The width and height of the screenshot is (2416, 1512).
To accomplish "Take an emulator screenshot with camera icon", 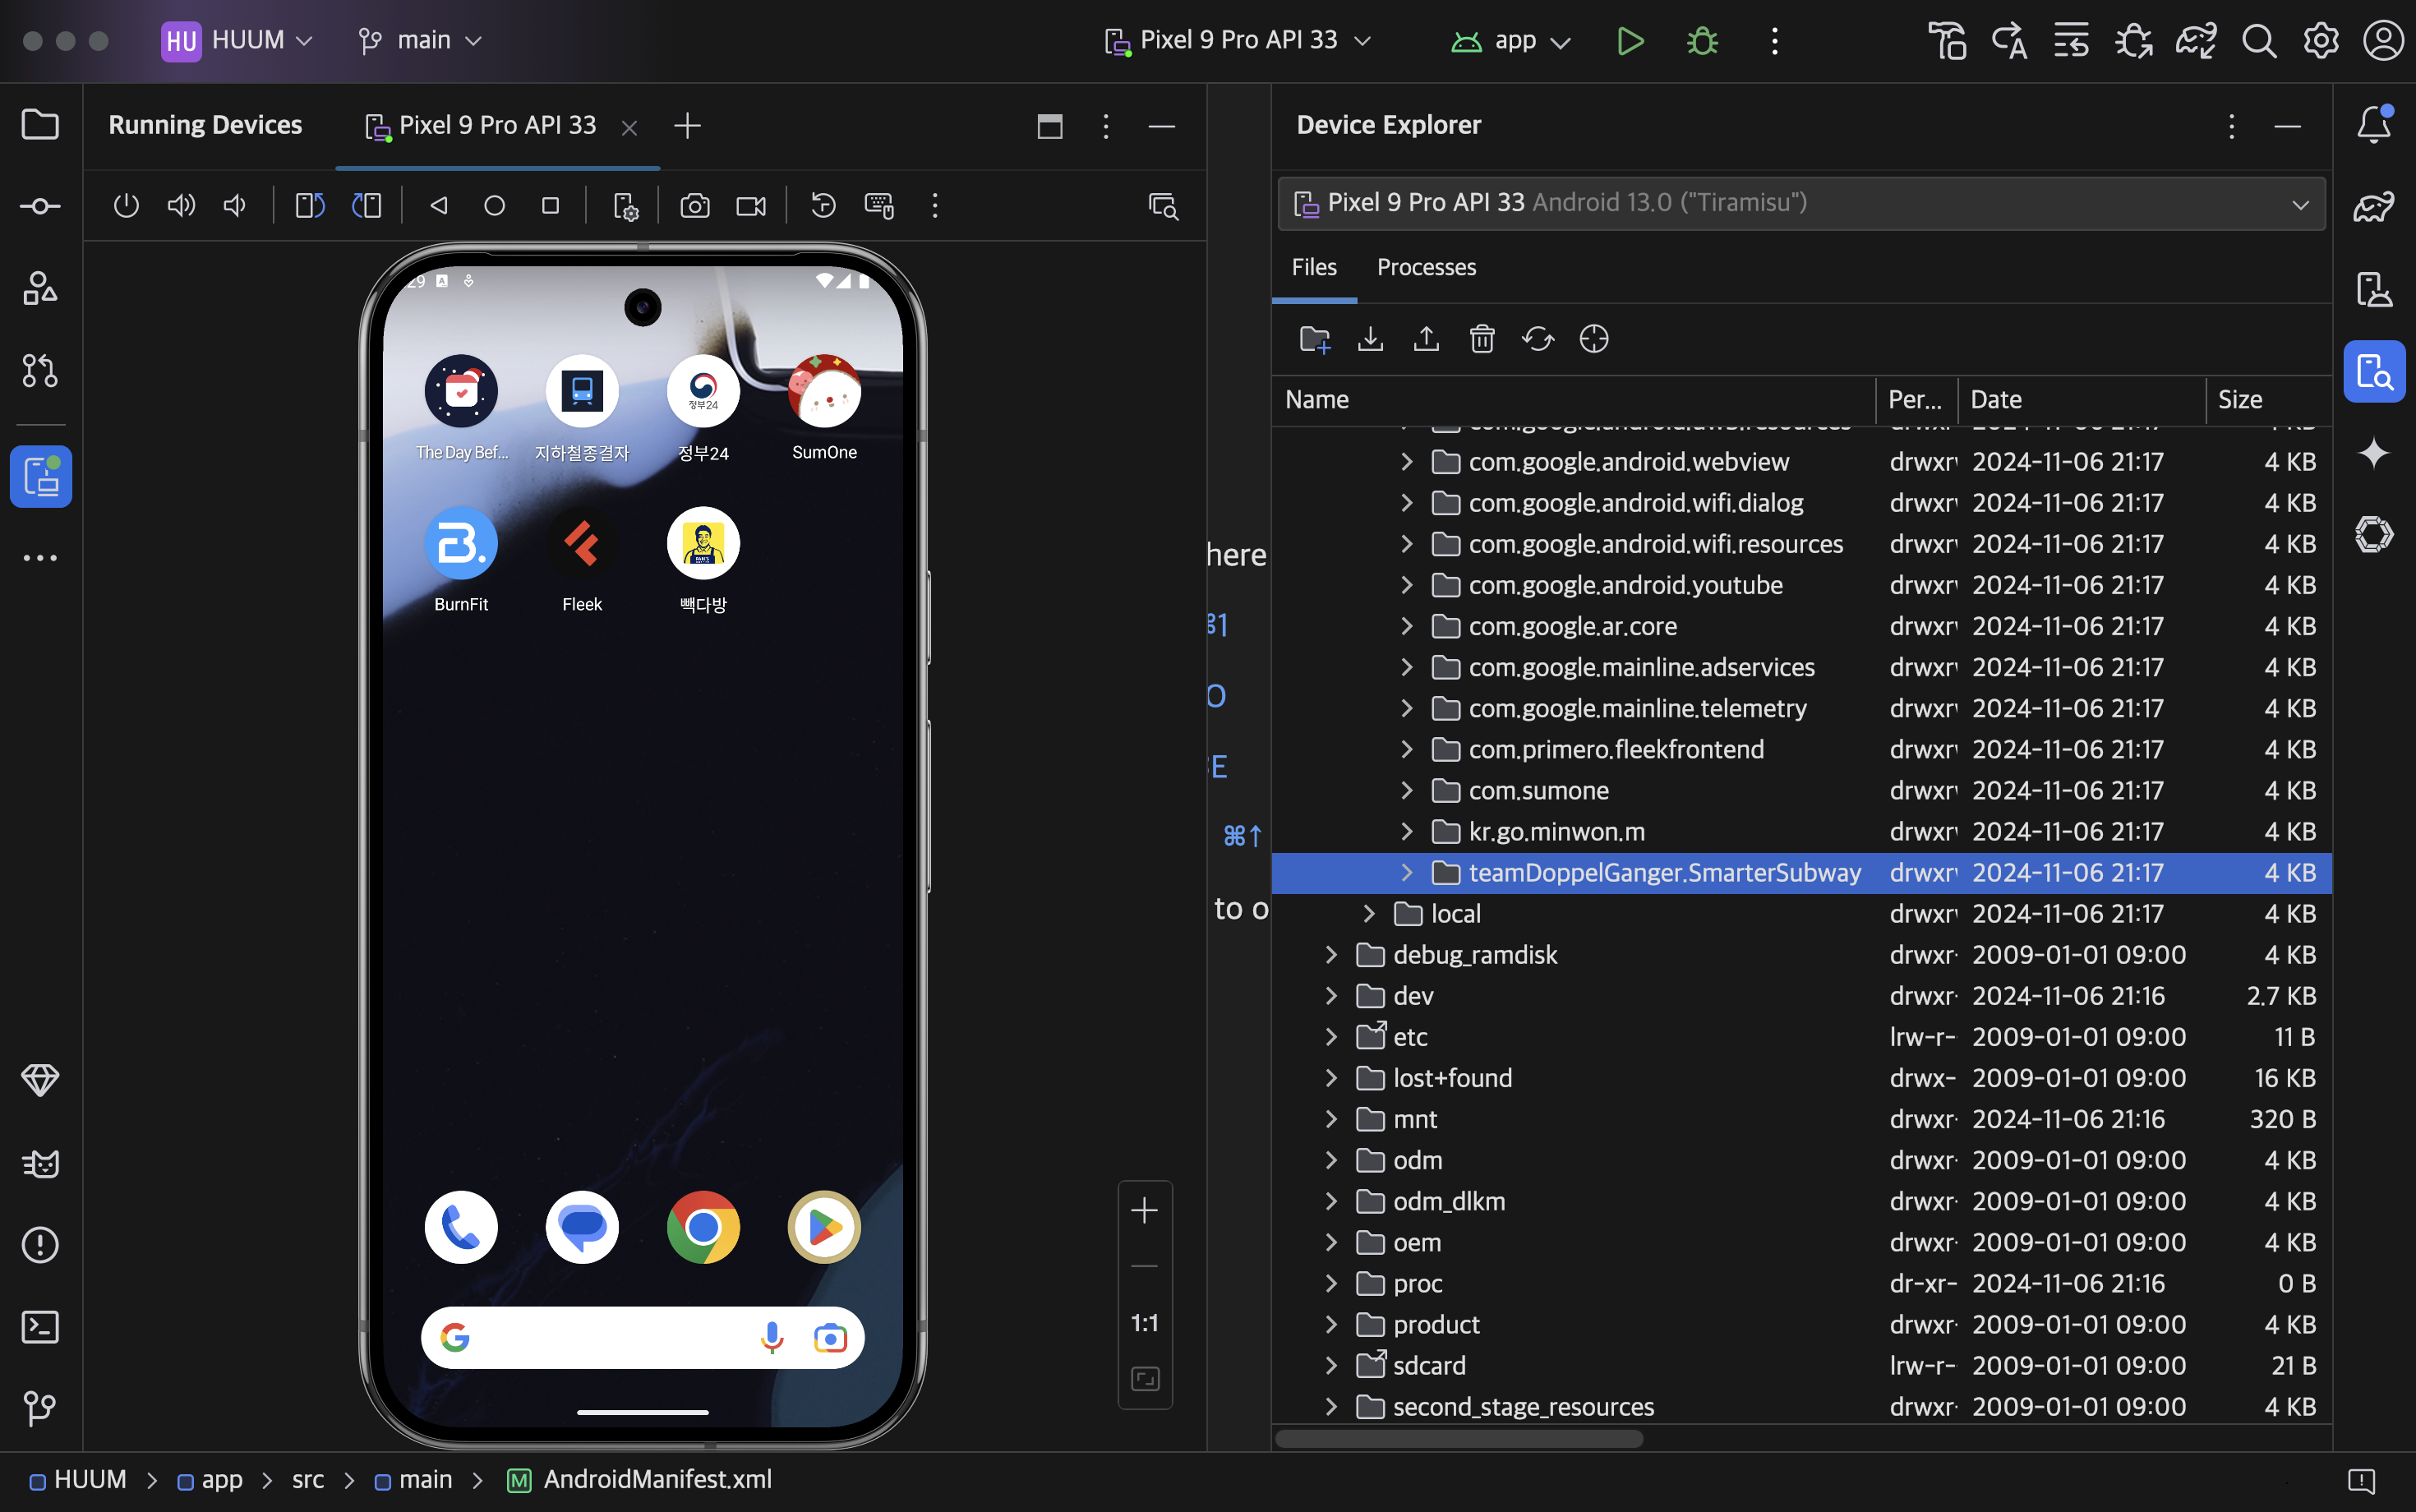I will [695, 206].
